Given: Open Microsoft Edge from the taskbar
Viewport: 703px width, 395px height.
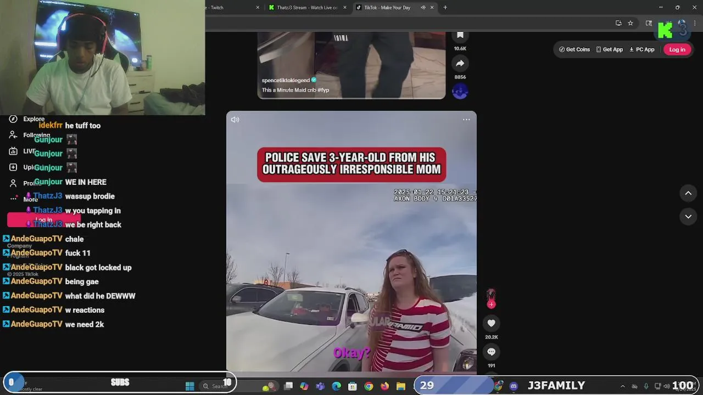Looking at the screenshot, I should click(x=337, y=386).
